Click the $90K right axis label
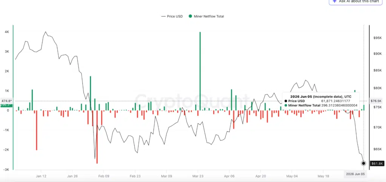386x182 pixels. (x=377, y=54)
